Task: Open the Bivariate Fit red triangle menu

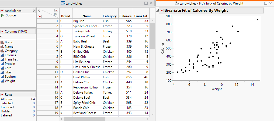Action: point(162,10)
